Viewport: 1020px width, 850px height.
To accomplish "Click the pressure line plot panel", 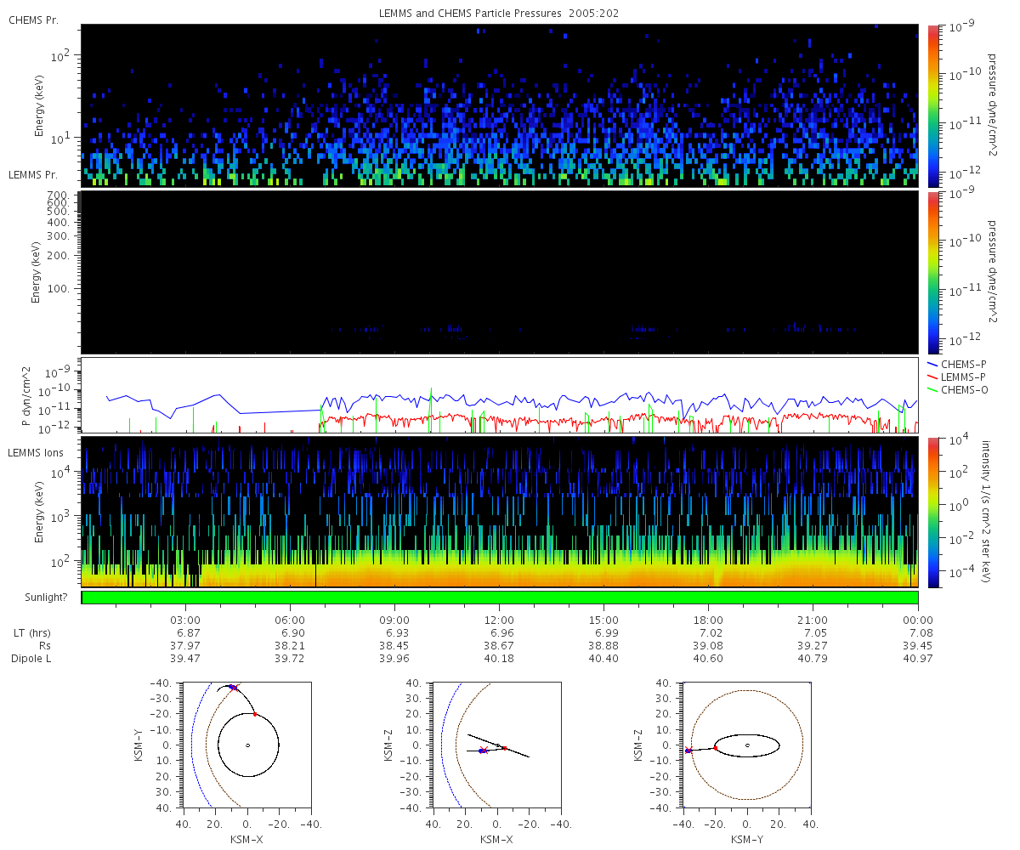I will coord(500,395).
